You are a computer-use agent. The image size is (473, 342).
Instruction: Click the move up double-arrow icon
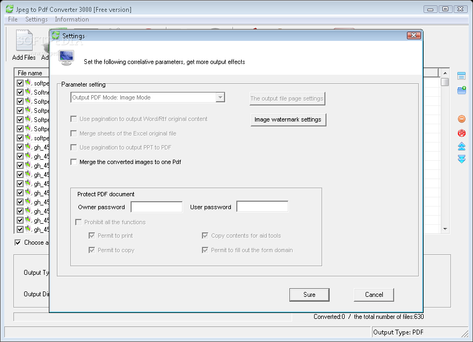click(462, 146)
